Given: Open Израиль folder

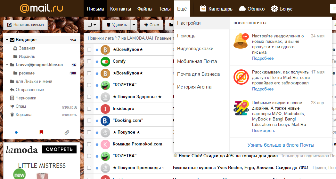Looking at the screenshot, I should click(x=27, y=57).
